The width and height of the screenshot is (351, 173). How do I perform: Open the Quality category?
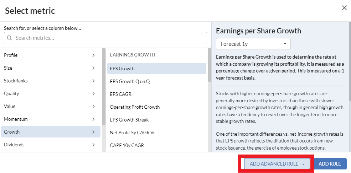51,93
